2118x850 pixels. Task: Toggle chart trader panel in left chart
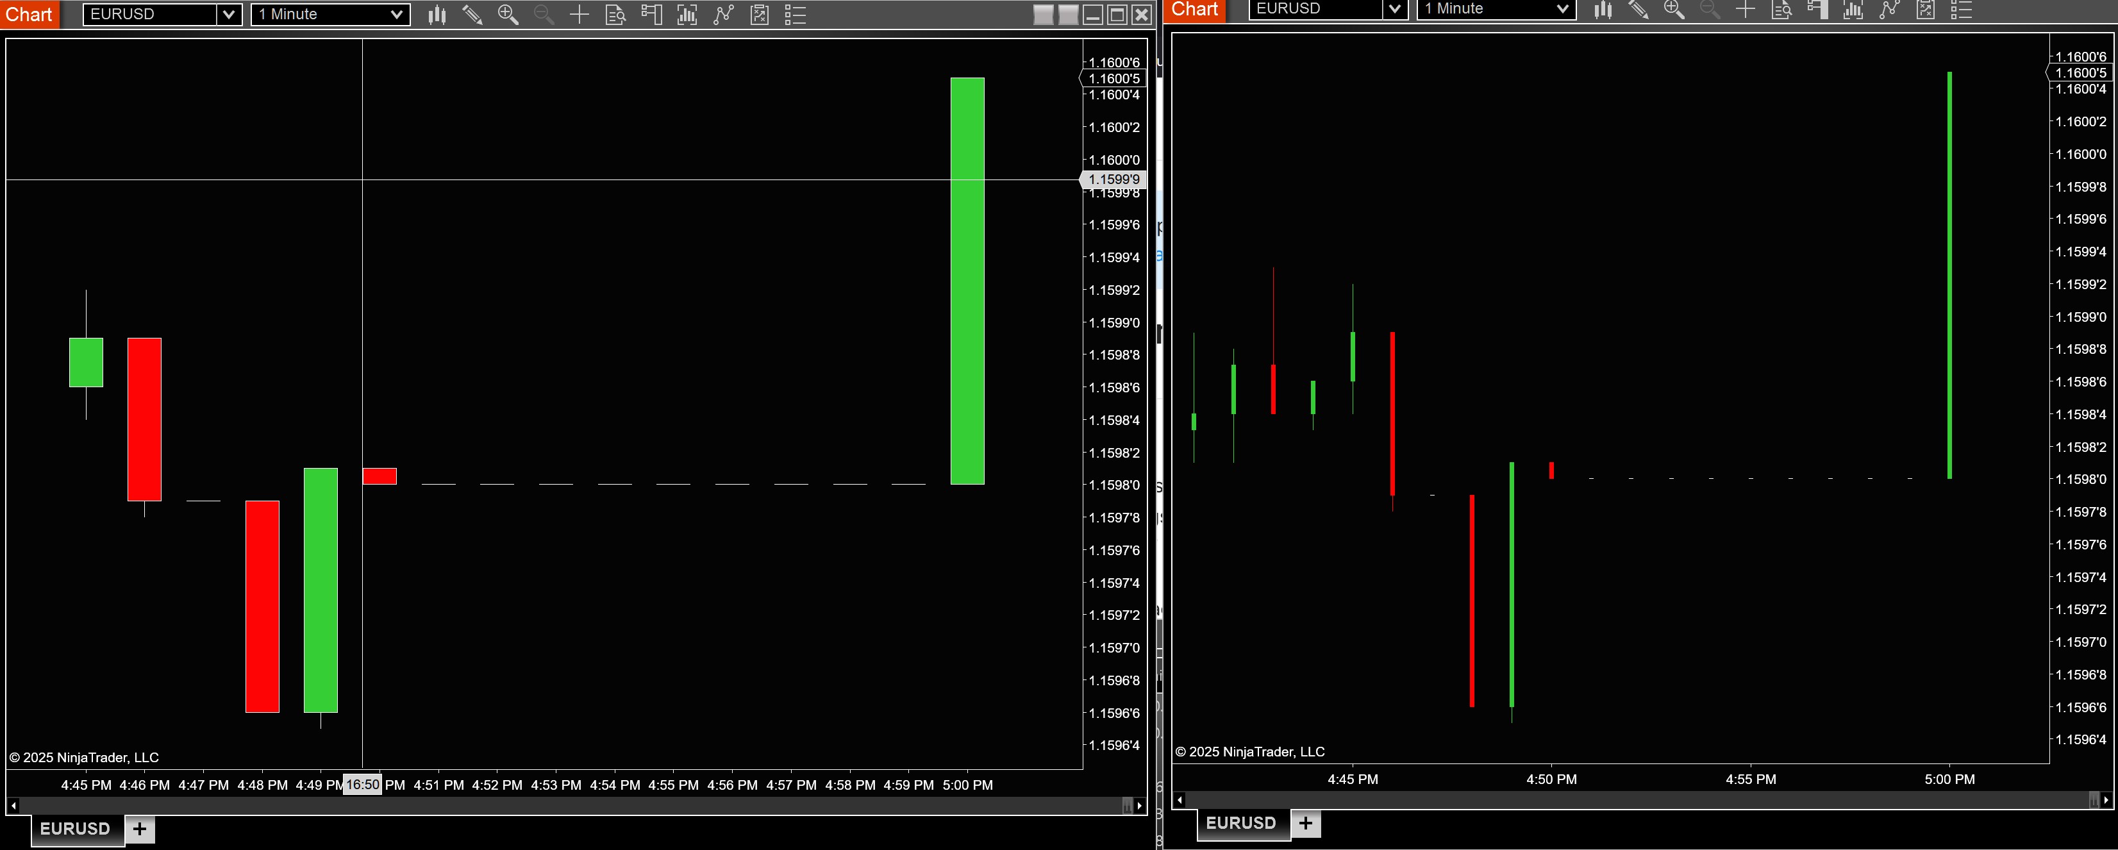coord(651,14)
